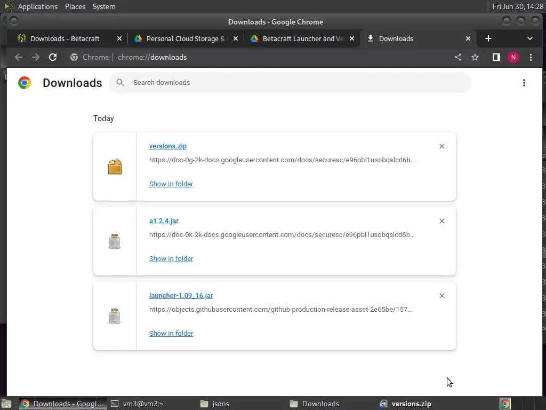Open the Places menu
Viewport: 546px width, 410px height.
point(75,6)
